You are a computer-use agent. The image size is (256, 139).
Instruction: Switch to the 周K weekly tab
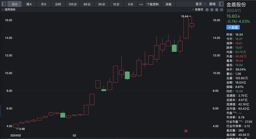[x=29, y=4]
